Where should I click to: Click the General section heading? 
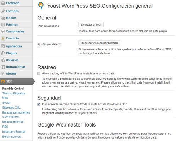[47, 18]
